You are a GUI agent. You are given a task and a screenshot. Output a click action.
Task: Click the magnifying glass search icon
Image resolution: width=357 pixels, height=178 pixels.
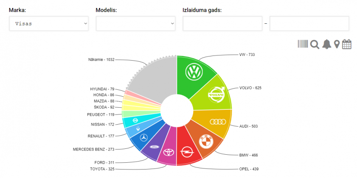[x=315, y=44]
